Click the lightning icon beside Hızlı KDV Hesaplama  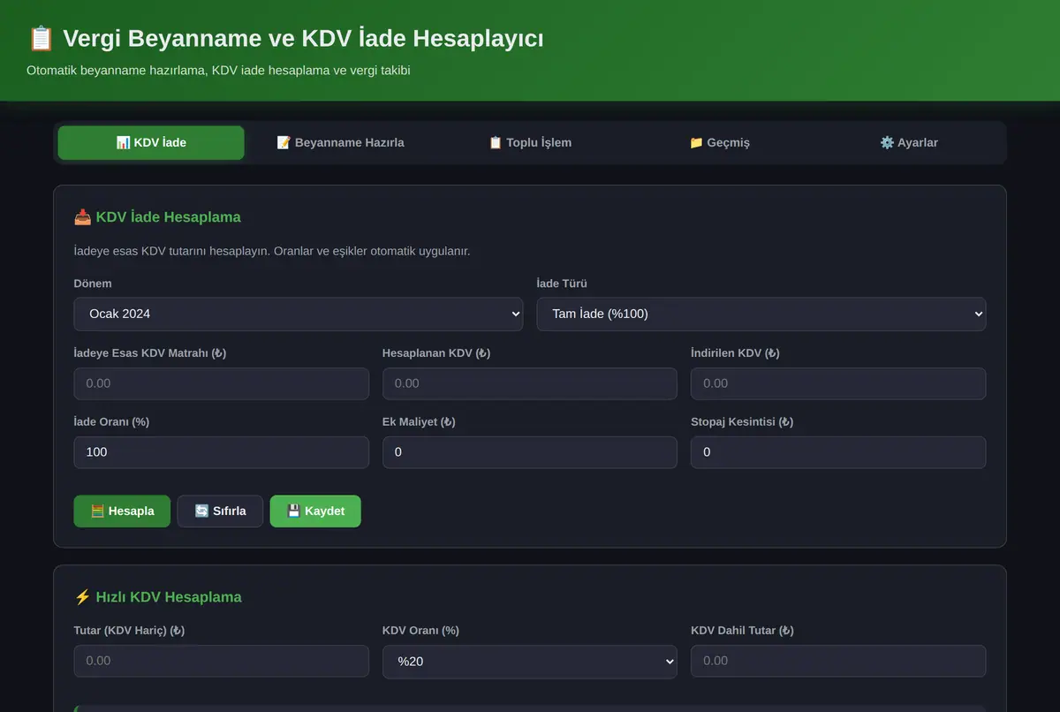tap(82, 597)
